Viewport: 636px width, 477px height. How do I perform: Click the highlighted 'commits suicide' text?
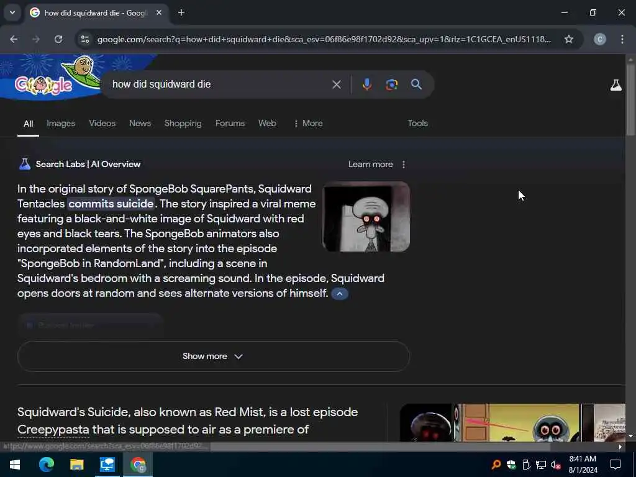pos(111,204)
